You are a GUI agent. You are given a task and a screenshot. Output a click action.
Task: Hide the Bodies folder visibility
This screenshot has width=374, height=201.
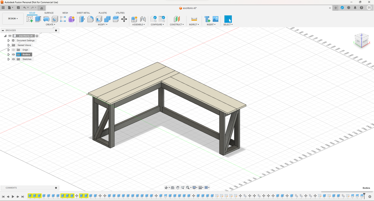pos(13,55)
